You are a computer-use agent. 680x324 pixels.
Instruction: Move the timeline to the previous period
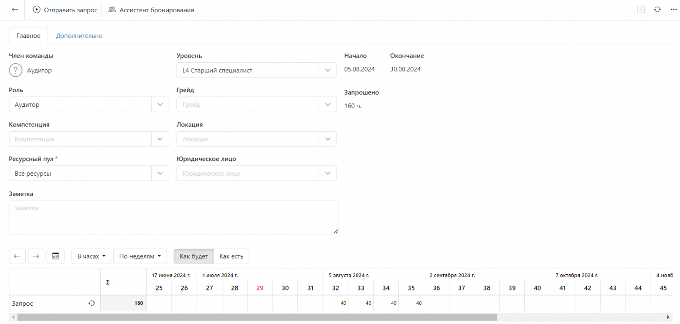(x=17, y=256)
